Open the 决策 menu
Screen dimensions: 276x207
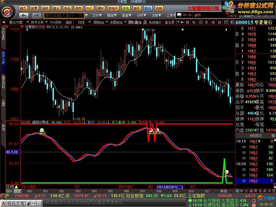click(156, 15)
